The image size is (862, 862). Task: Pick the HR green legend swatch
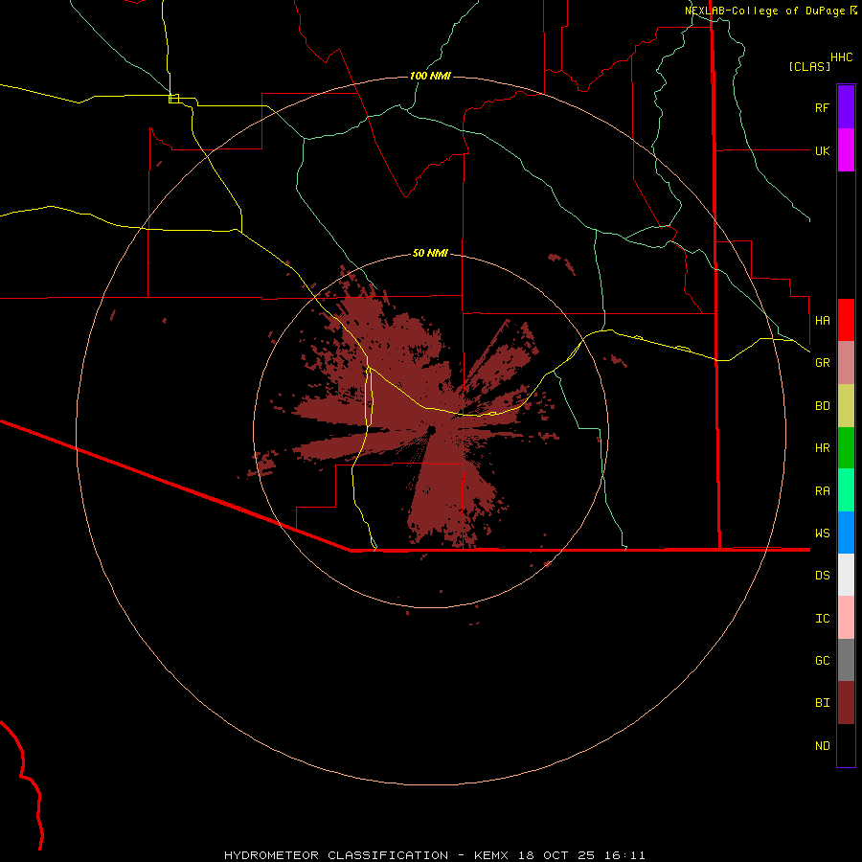pyautogui.click(x=846, y=448)
